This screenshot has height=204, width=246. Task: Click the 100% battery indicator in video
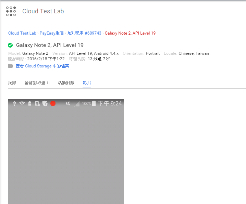tap(89, 103)
